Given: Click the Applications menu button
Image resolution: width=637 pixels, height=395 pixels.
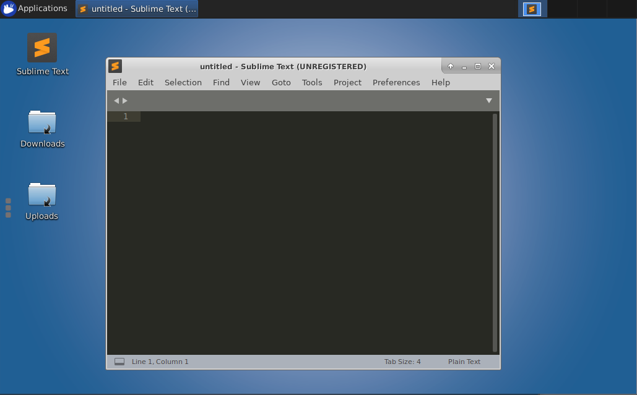Looking at the screenshot, I should click(x=35, y=9).
